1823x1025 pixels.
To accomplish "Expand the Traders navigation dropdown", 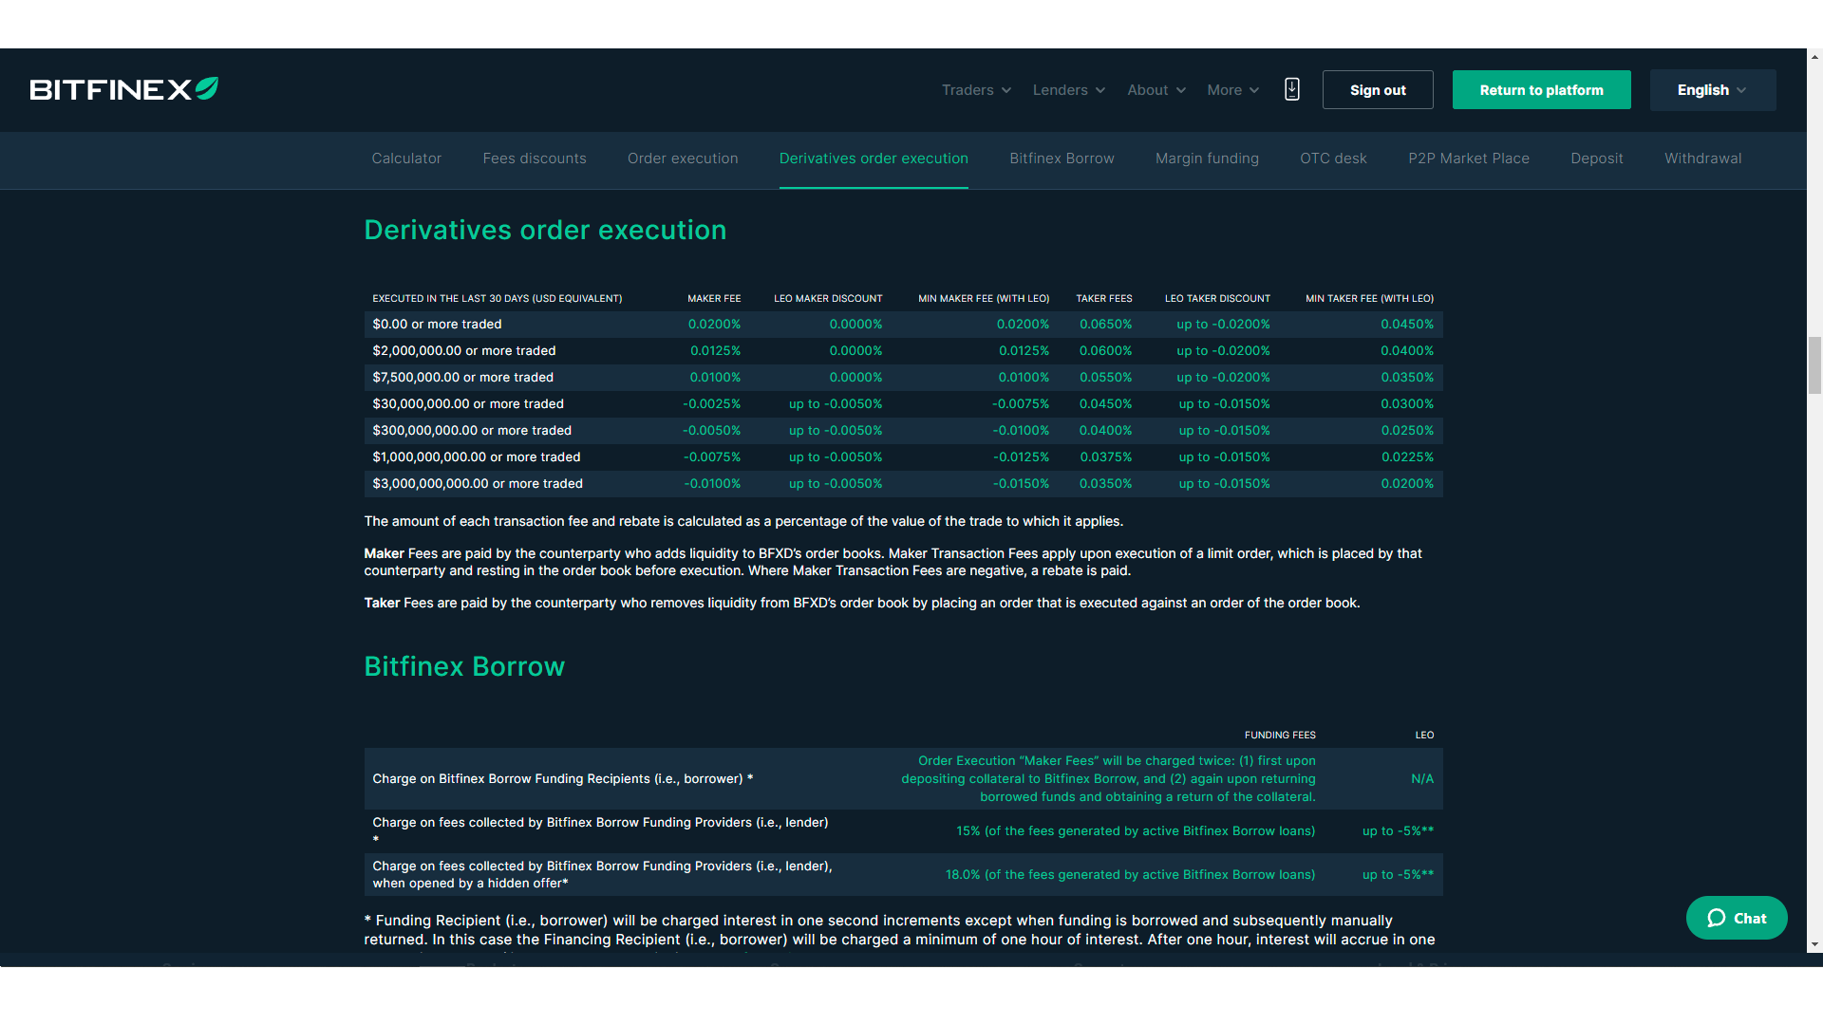I will click(977, 89).
